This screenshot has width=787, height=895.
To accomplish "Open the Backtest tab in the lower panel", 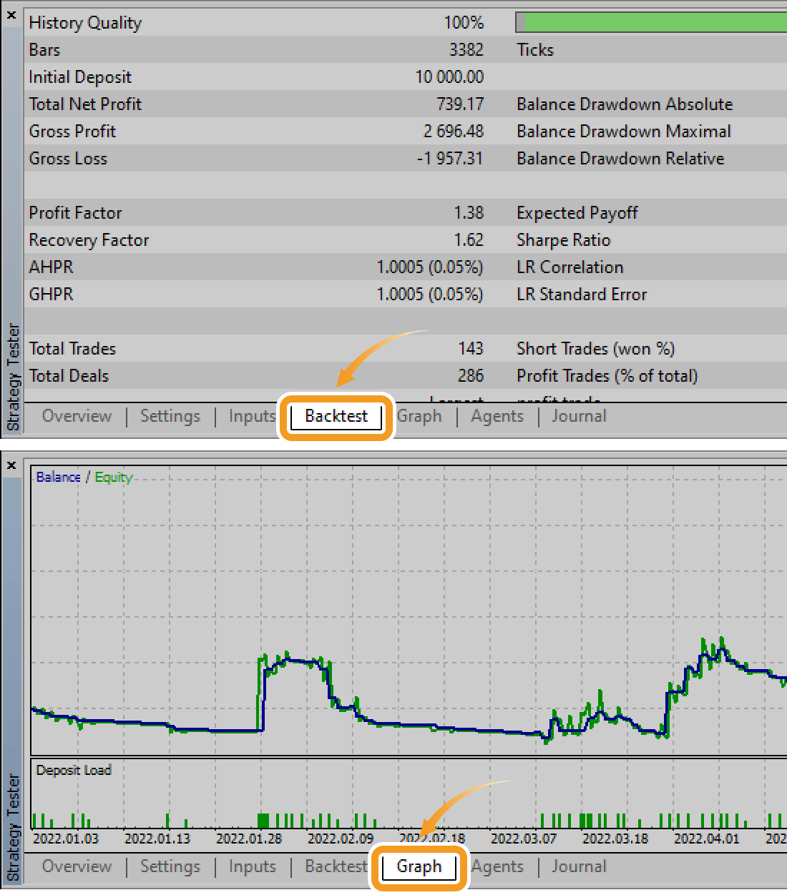I will (335, 866).
